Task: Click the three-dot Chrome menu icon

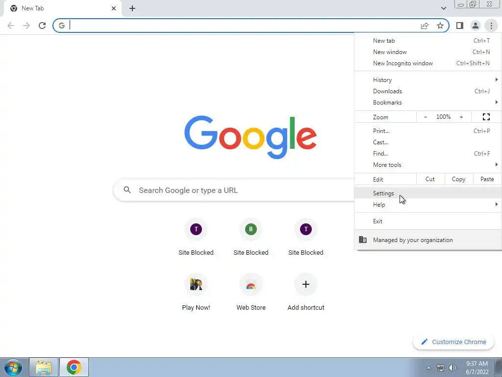Action: pyautogui.click(x=491, y=26)
